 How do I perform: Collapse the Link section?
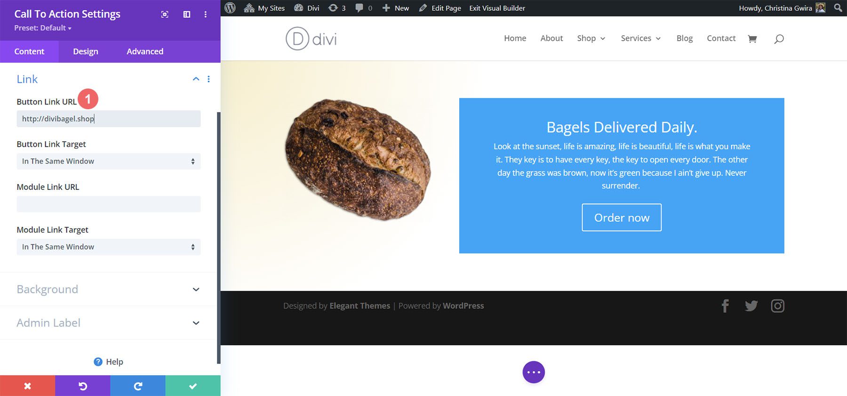[x=196, y=79]
